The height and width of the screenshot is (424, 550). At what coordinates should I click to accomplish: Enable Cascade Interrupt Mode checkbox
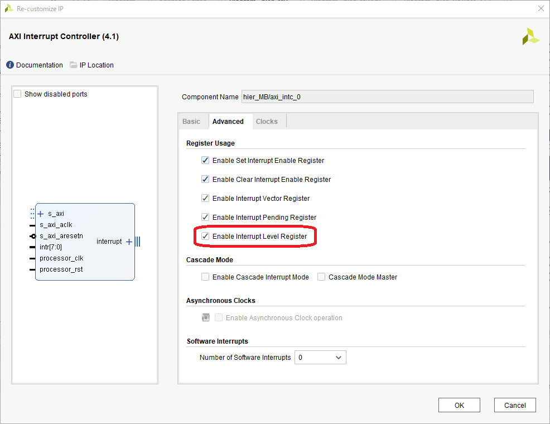coord(205,277)
